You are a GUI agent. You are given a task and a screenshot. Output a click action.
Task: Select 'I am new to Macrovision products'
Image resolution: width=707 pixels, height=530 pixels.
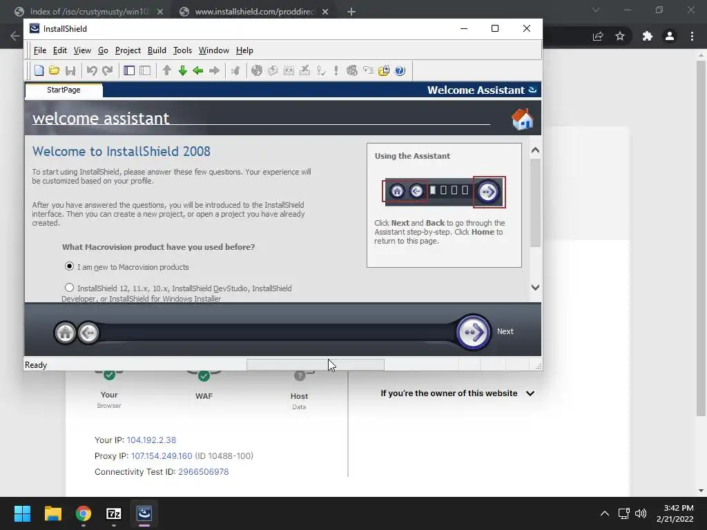click(69, 266)
